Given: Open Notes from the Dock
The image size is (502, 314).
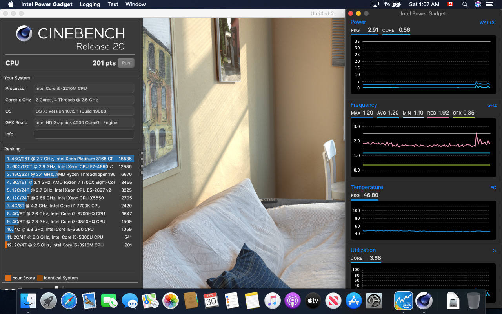Looking at the screenshot, I should tap(252, 301).
